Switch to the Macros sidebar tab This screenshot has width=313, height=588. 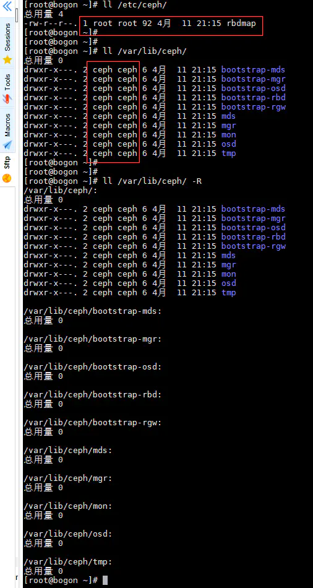pyautogui.click(x=7, y=130)
